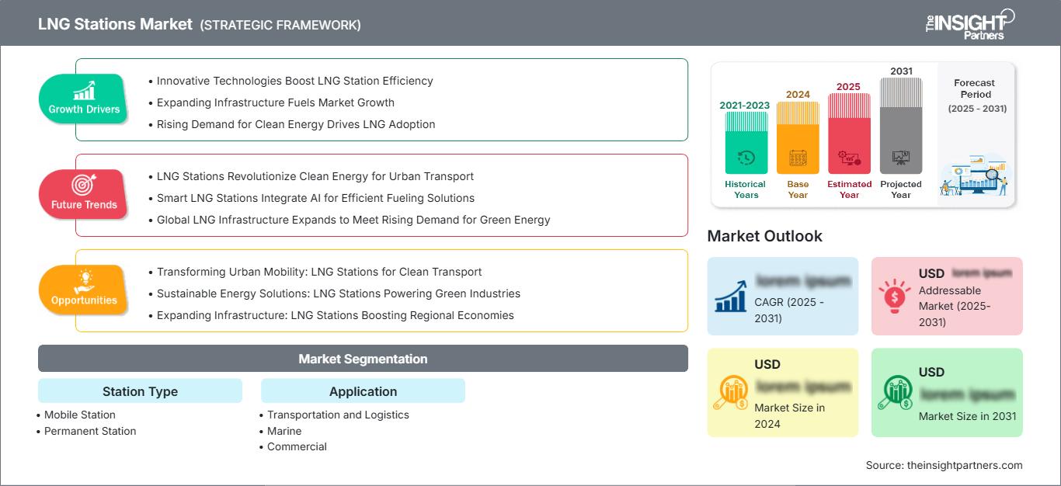Image resolution: width=1061 pixels, height=486 pixels.
Task: Click the Forecast Period (2025 - 2031) label
Action: [976, 95]
